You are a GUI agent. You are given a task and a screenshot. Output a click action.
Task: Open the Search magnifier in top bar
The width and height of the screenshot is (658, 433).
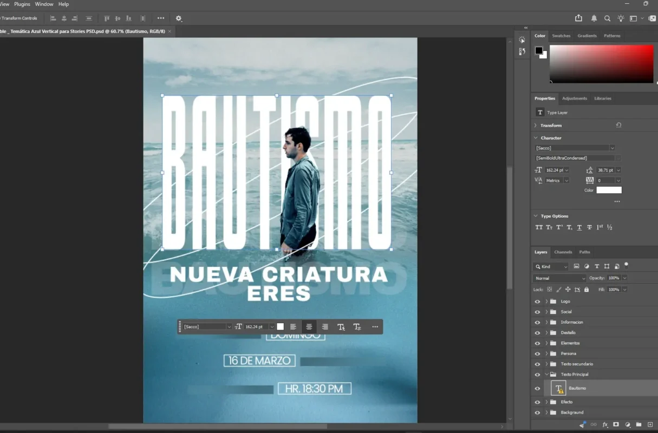tap(607, 18)
